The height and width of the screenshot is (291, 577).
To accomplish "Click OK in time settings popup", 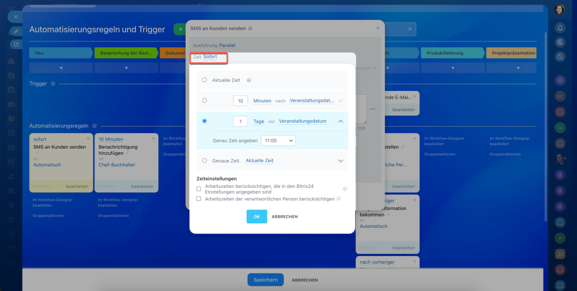I will tap(257, 217).
